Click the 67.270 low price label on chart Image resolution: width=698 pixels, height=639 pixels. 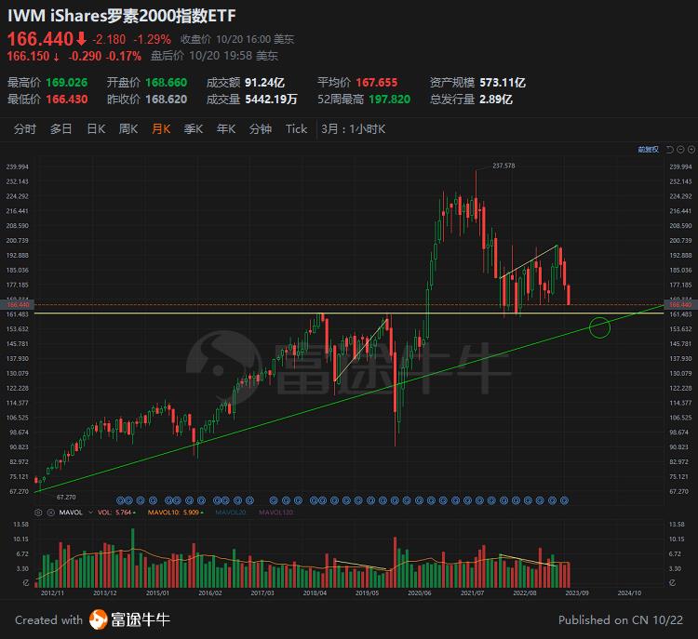66,497
